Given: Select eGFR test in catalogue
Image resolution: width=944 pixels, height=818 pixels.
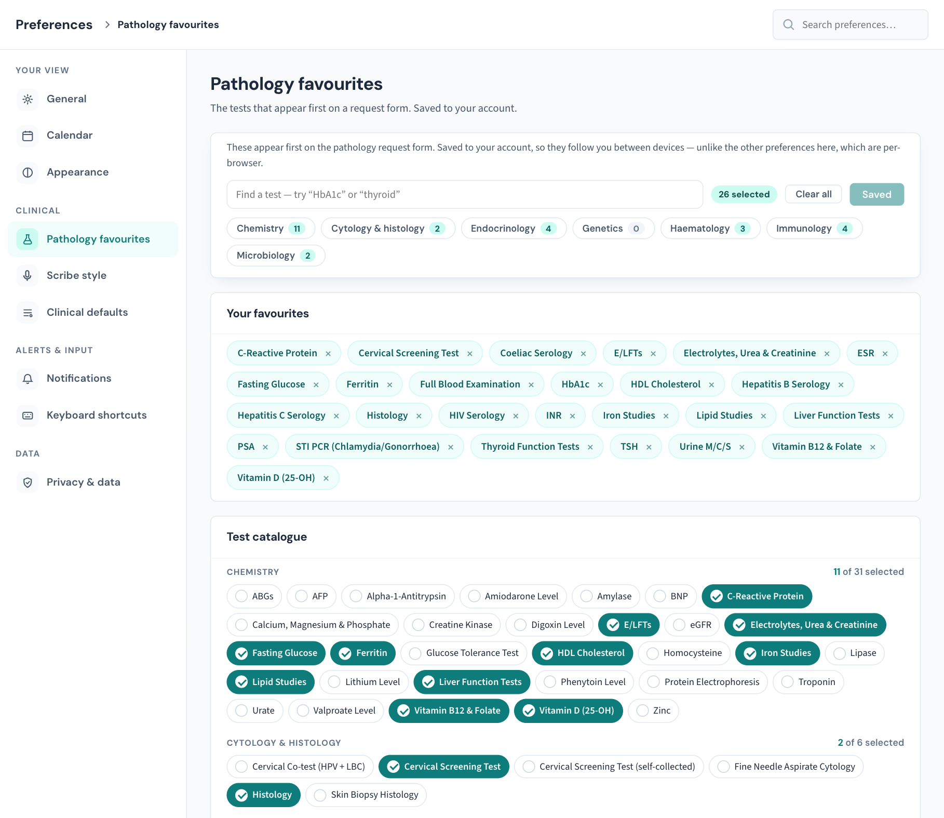Looking at the screenshot, I should pyautogui.click(x=693, y=625).
